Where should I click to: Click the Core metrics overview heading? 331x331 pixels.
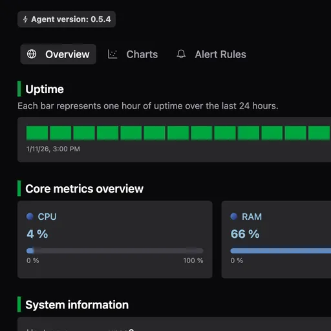point(84,189)
